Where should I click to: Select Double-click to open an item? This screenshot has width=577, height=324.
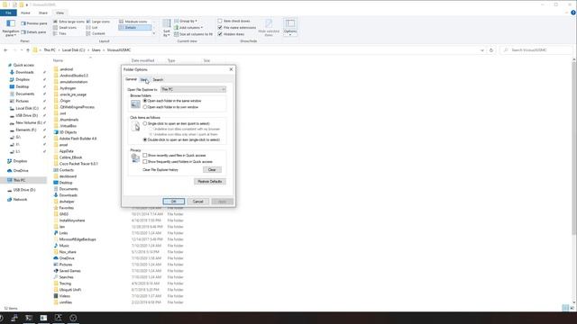pos(145,139)
